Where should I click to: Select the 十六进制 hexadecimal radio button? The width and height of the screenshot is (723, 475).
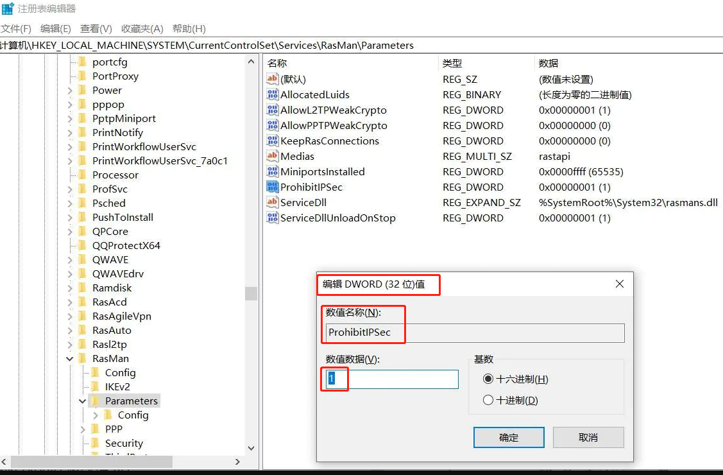[x=488, y=379]
